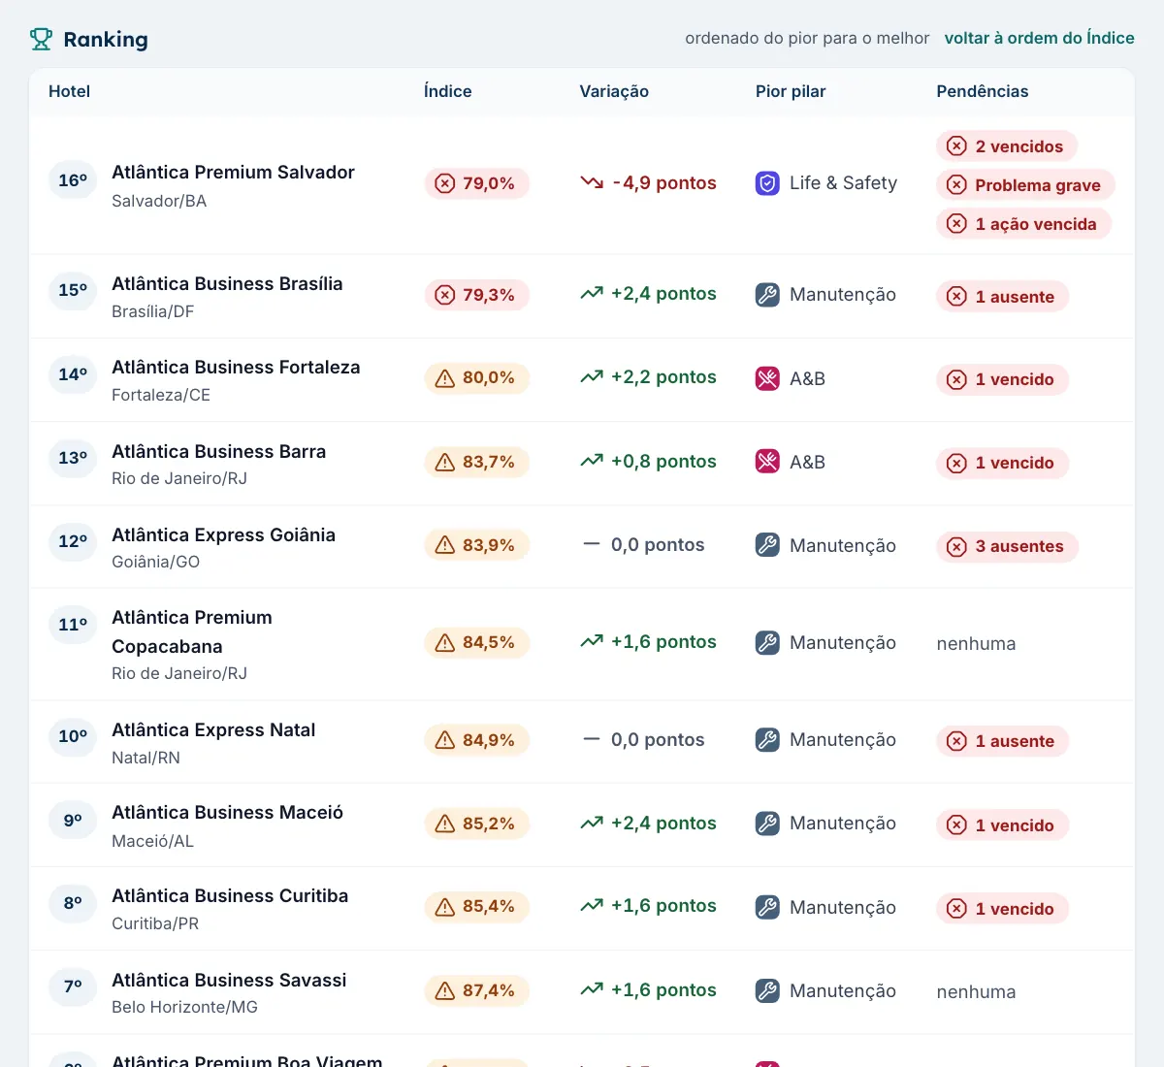Screen dimensions: 1164x1067
Task: Click the Pior pilar column header
Action: pos(791,91)
